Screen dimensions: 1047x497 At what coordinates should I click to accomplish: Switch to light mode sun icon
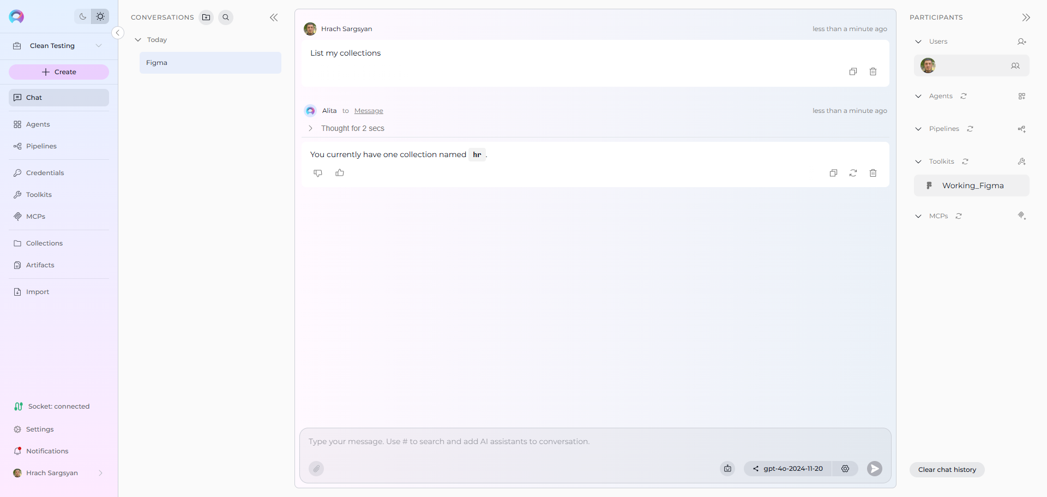tap(100, 16)
